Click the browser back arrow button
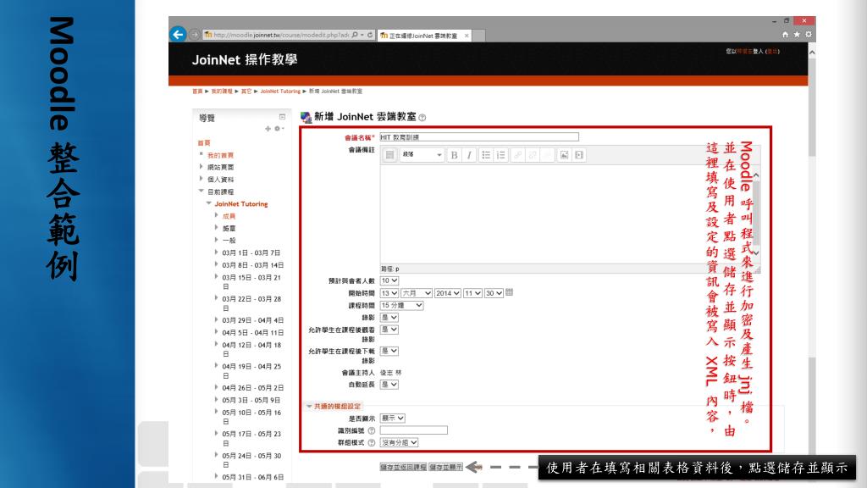Image resolution: width=867 pixels, height=488 pixels. pos(178,34)
